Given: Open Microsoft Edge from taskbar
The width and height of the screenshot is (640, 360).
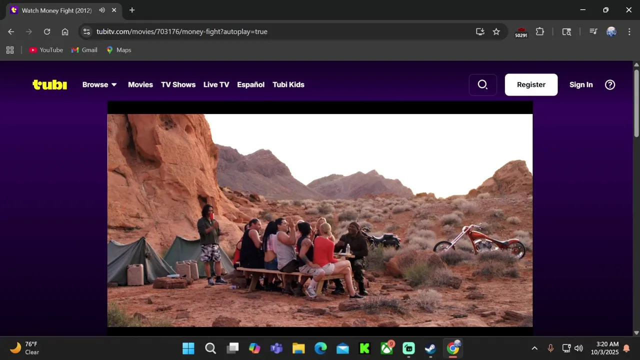Looking at the screenshot, I should coord(320,348).
